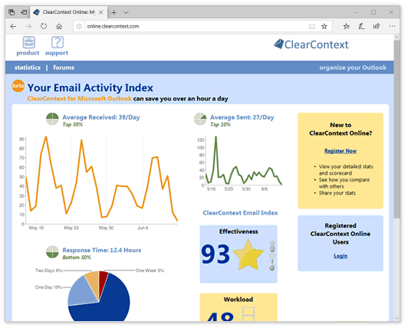Set these tabs aside

pyautogui.click(x=24, y=12)
